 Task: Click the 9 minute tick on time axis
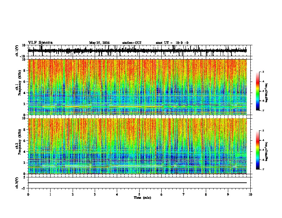tap(228, 194)
